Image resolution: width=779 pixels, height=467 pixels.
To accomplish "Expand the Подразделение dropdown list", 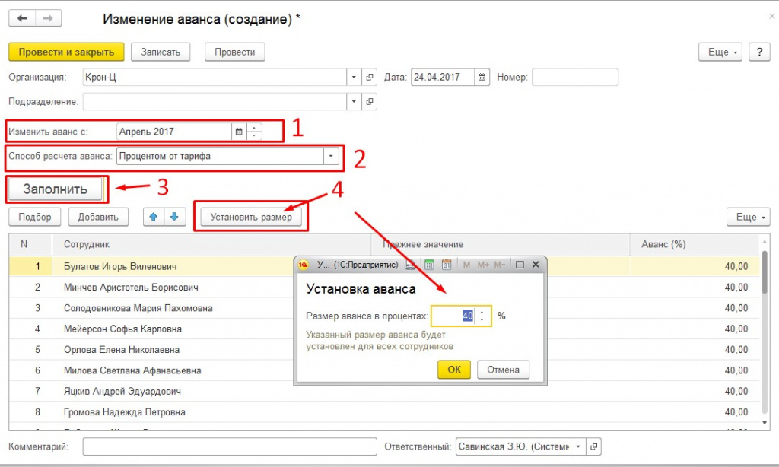I will tap(354, 101).
